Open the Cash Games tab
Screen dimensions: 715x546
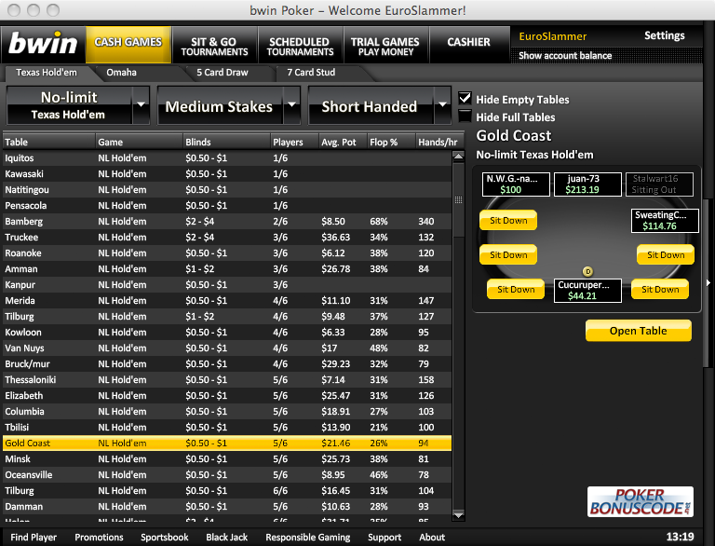point(128,45)
